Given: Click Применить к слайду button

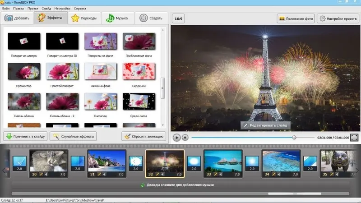Looking at the screenshot, I should 25,136.
